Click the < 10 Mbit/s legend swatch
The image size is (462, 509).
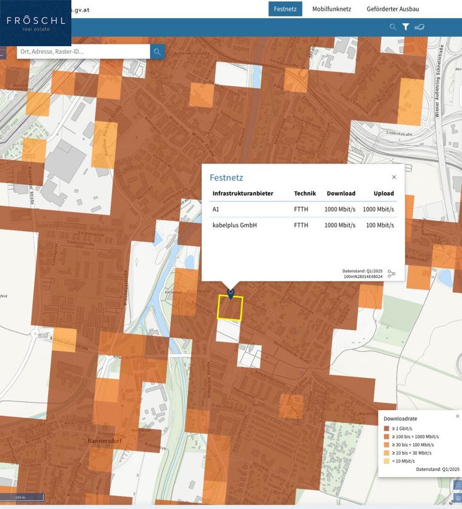click(386, 461)
